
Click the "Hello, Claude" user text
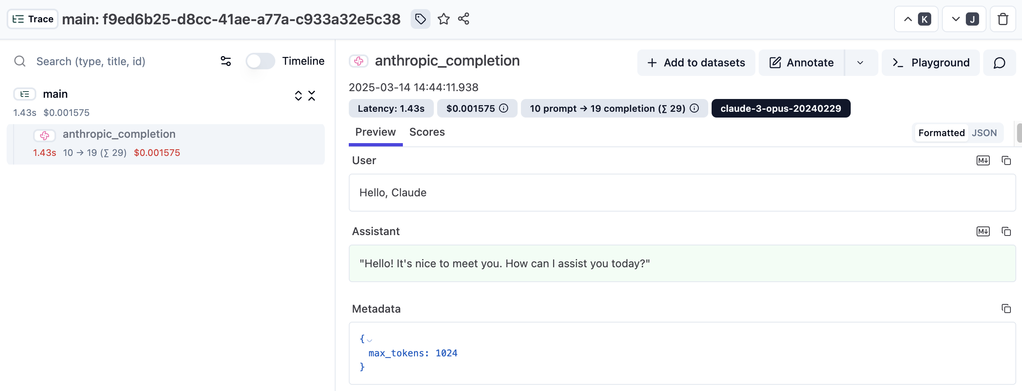(393, 193)
